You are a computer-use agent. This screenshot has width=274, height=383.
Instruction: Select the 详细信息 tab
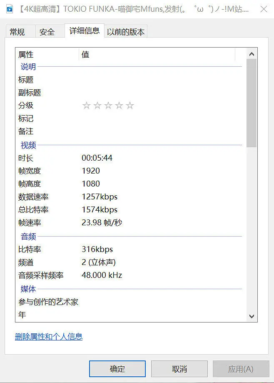[x=85, y=30]
